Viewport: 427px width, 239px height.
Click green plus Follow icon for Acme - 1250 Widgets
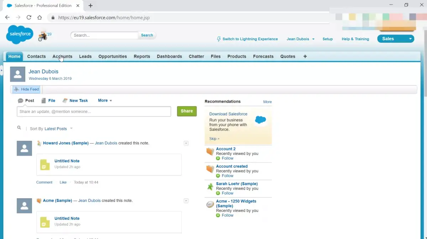click(218, 215)
